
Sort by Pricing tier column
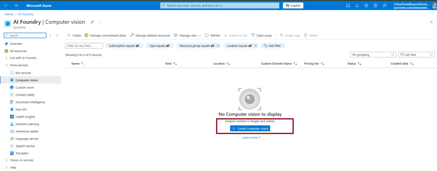coord(315,63)
